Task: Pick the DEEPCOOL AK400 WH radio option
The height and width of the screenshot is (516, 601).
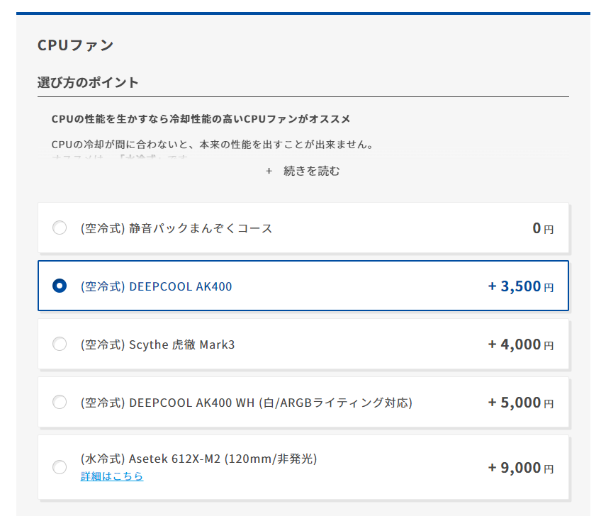Action: (60, 402)
